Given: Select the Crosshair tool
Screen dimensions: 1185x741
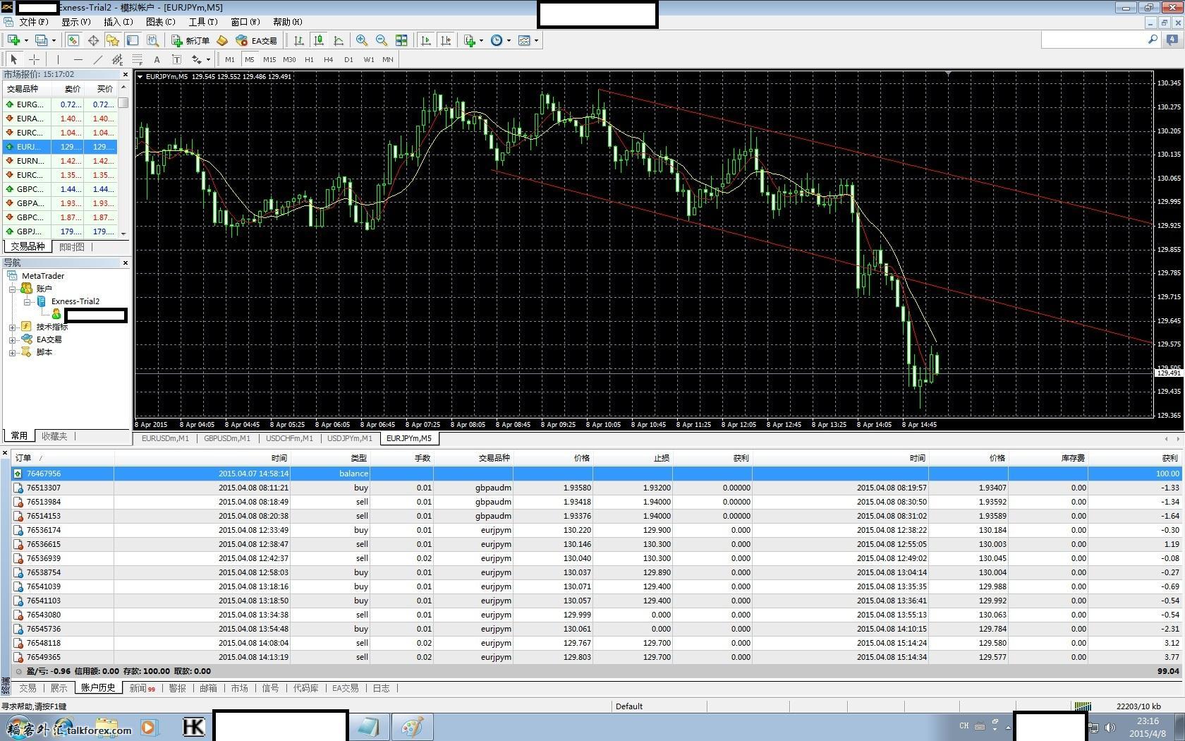Looking at the screenshot, I should click(34, 59).
